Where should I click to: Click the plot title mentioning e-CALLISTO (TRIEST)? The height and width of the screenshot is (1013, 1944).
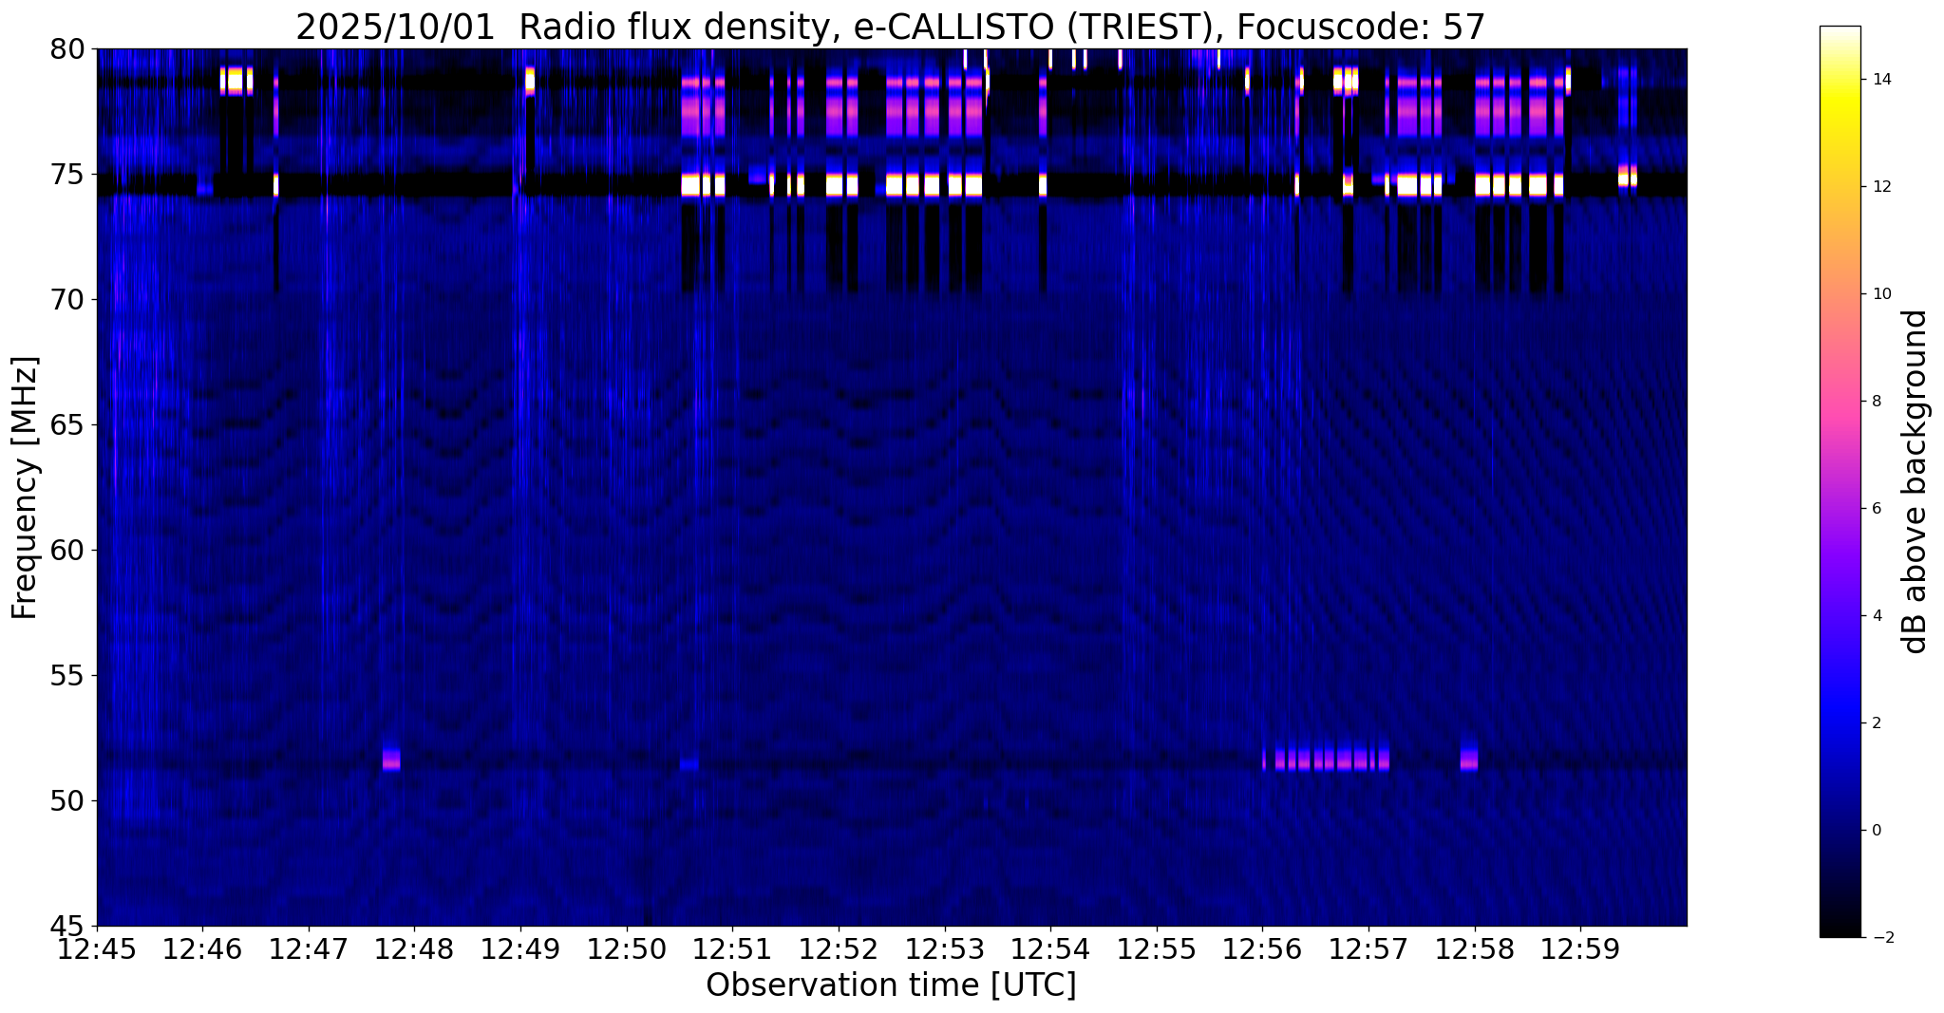(891, 27)
